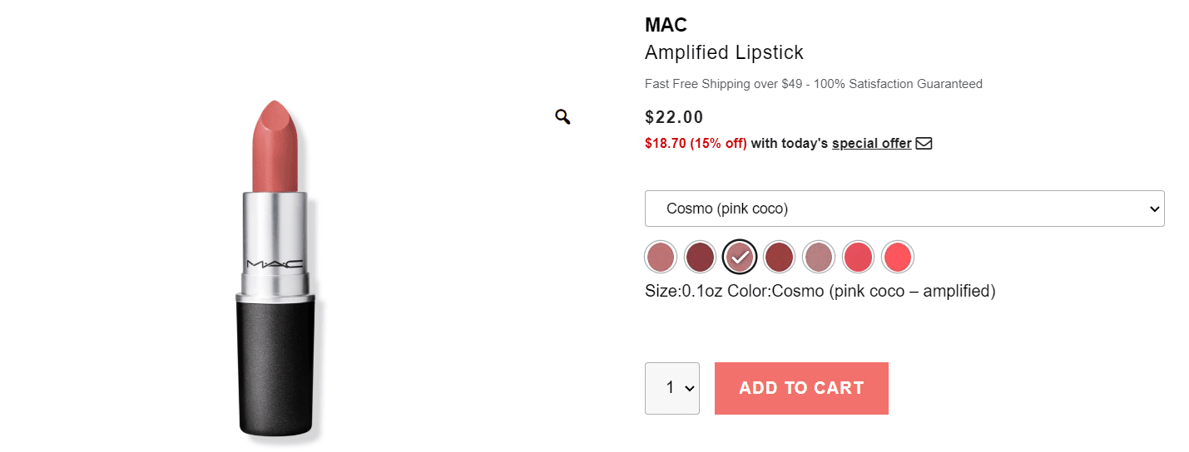Click the Fast Free Shipping notice text
The width and height of the screenshot is (1189, 452).
click(x=813, y=84)
